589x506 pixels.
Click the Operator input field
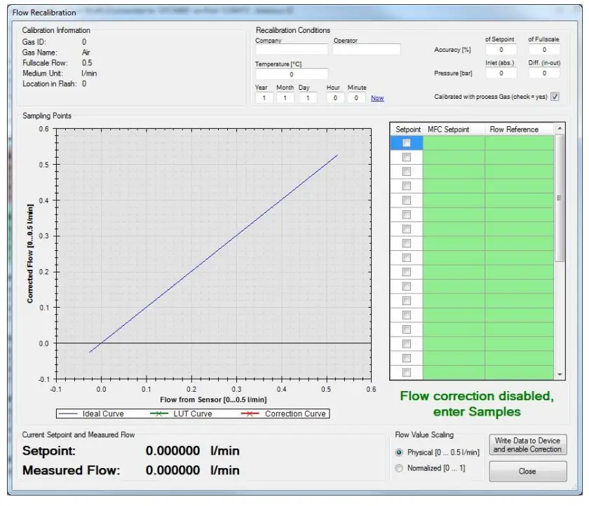tap(367, 48)
